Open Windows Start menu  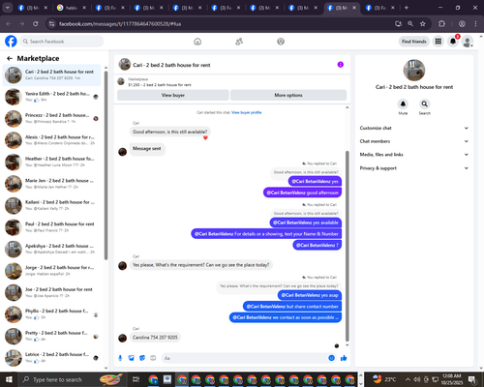coord(9,379)
